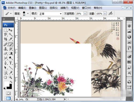Expand the toolbox with double arrows
The width and height of the screenshot is (134, 102).
(x=4, y=19)
